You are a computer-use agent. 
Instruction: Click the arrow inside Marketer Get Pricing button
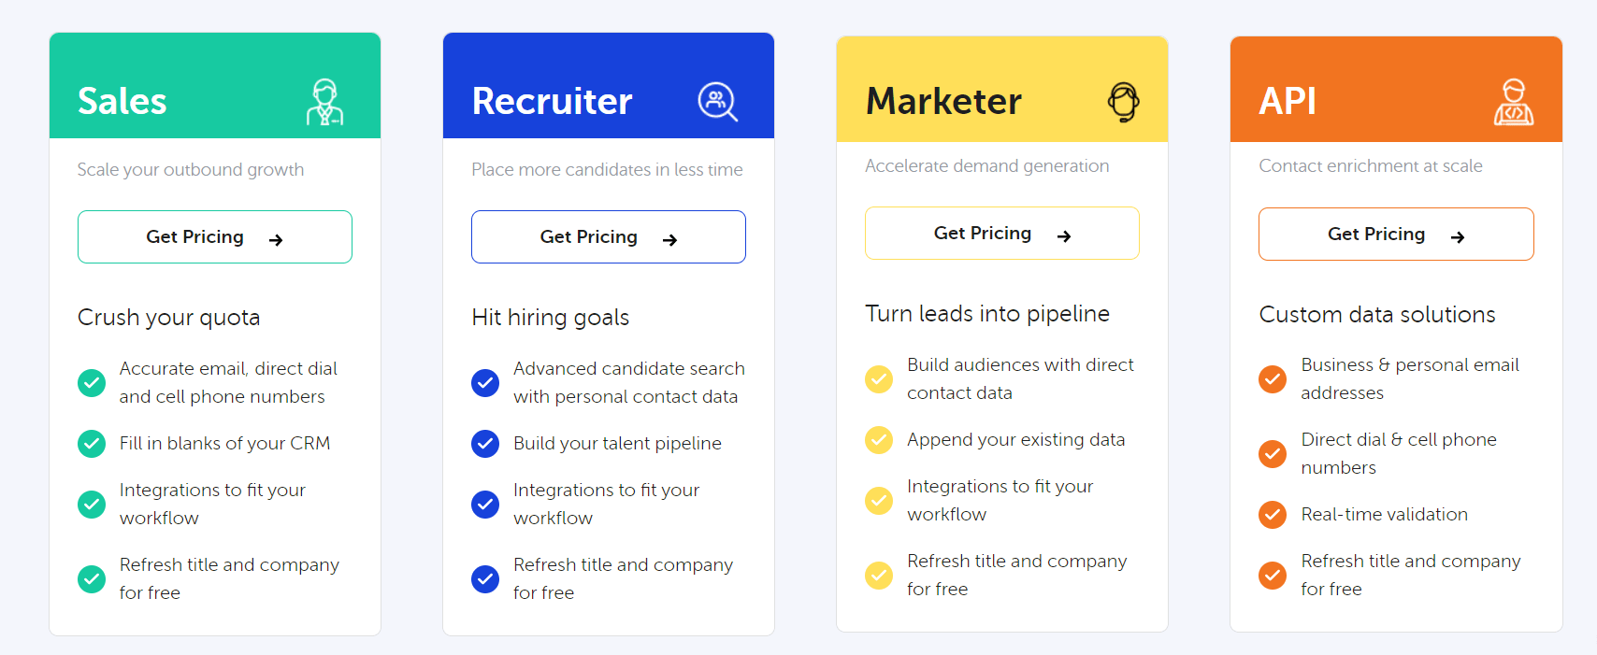tap(1065, 235)
